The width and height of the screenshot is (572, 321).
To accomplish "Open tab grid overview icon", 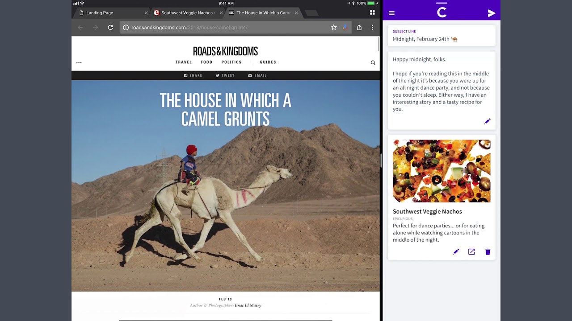I will [x=372, y=12].
